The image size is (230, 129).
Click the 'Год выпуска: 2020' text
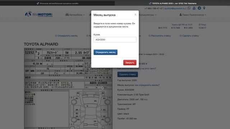click(x=127, y=80)
